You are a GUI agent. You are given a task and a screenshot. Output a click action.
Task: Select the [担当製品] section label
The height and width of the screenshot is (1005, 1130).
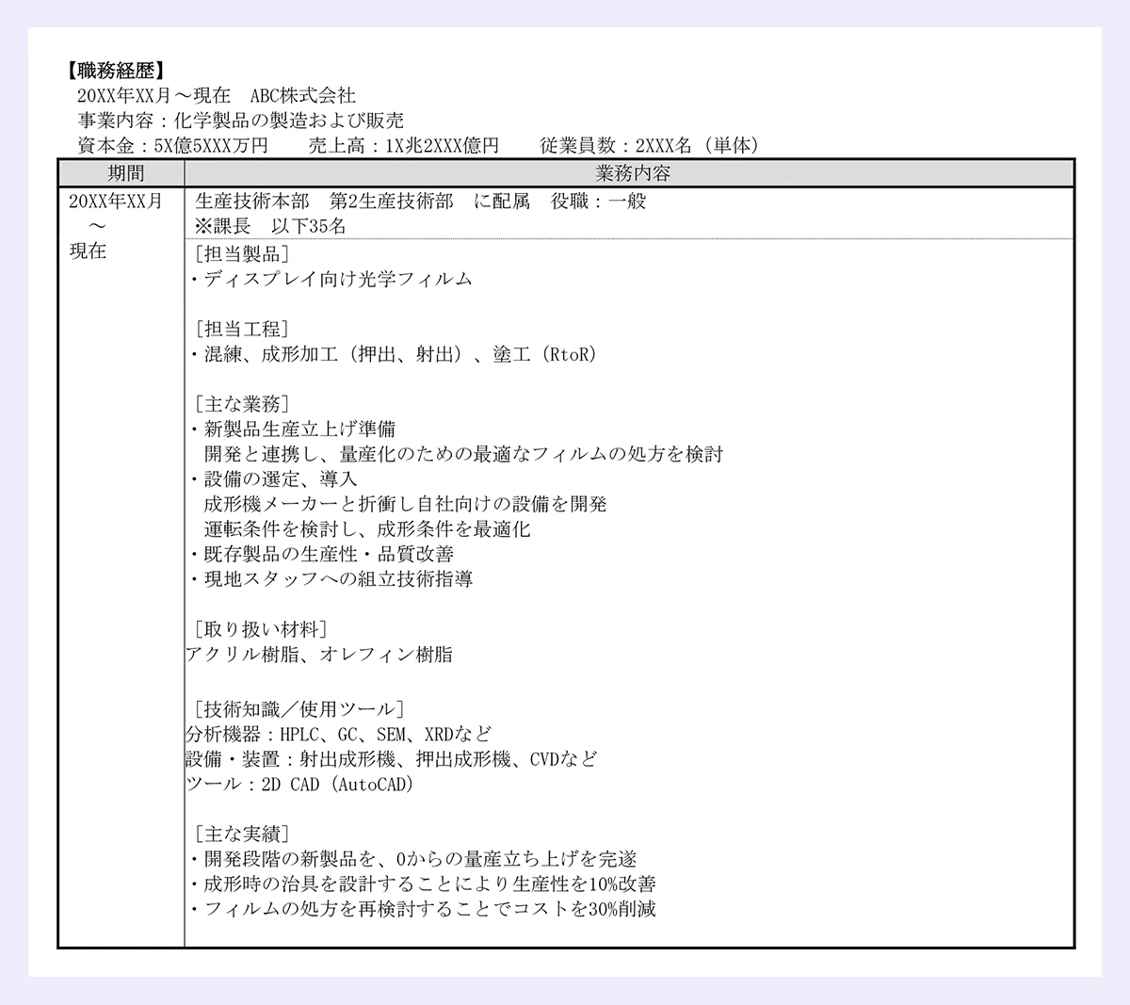[241, 253]
